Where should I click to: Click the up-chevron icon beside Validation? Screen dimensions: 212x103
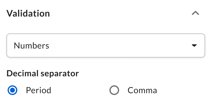[x=195, y=13]
